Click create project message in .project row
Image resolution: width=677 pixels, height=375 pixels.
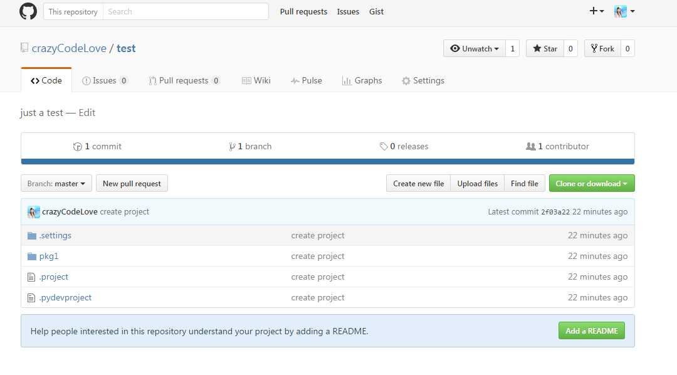tap(318, 277)
